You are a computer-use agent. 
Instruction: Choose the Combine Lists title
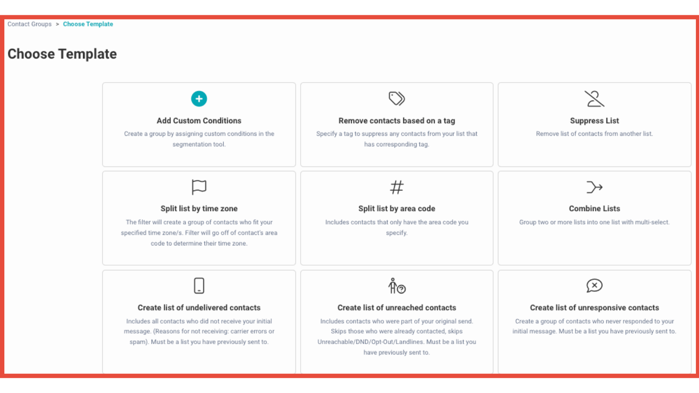[x=594, y=209]
